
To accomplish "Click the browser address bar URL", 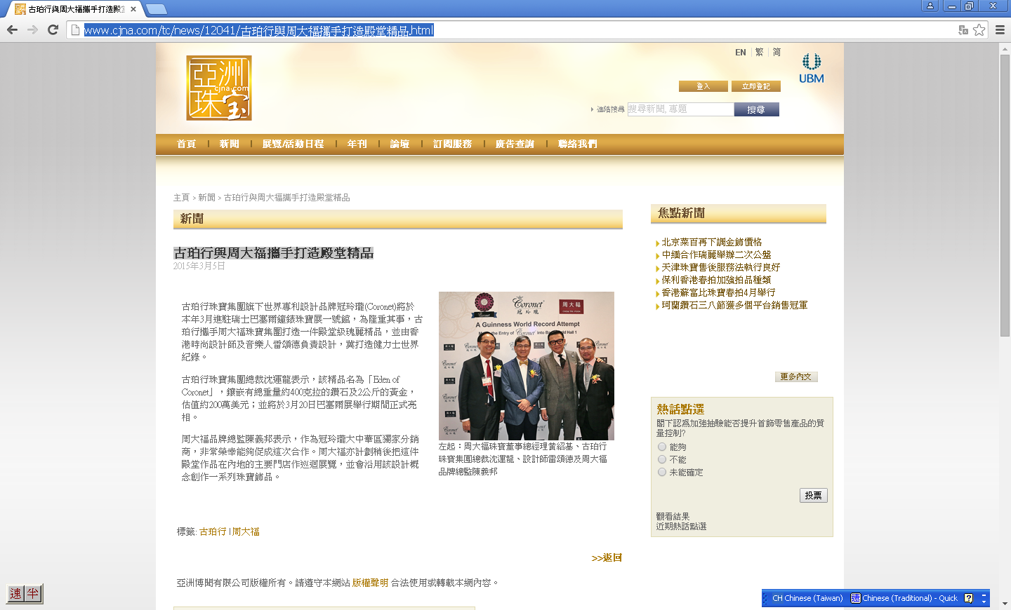I will [259, 30].
